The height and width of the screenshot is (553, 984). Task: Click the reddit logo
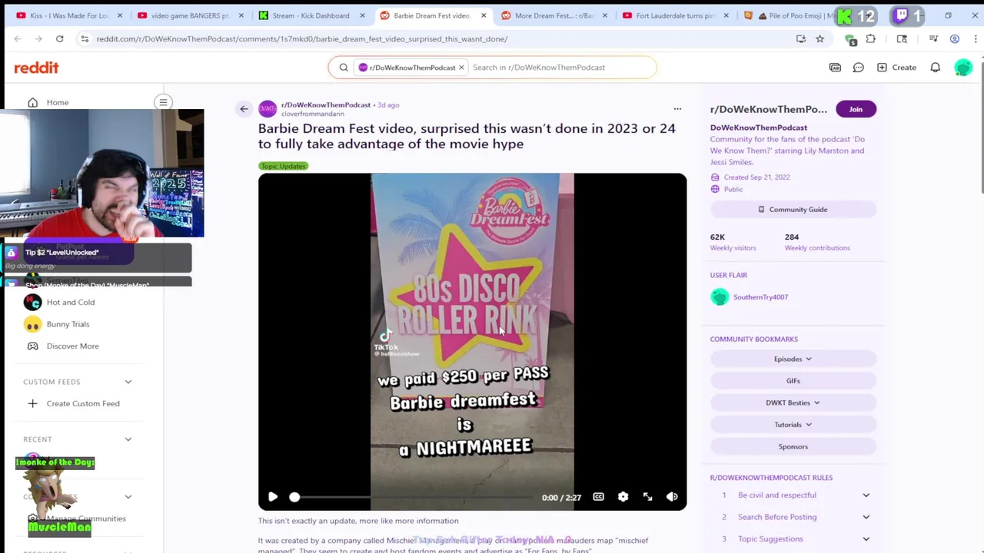[x=36, y=68]
